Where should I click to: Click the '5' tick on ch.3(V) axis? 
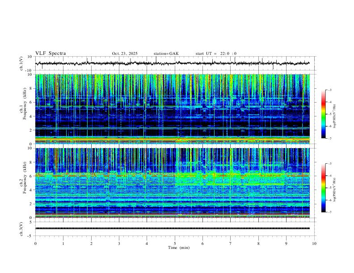coord(31,222)
